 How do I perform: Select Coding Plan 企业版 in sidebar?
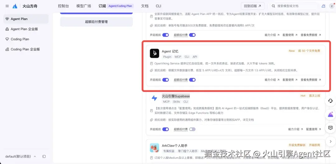(26, 49)
